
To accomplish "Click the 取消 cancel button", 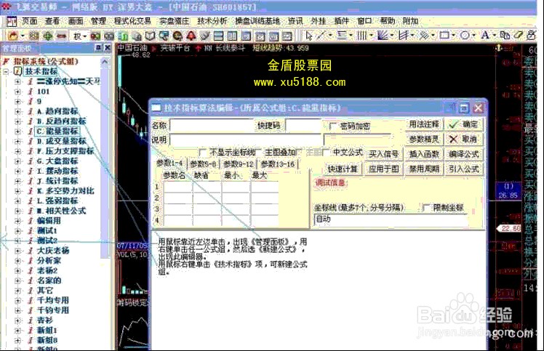I will [x=464, y=140].
